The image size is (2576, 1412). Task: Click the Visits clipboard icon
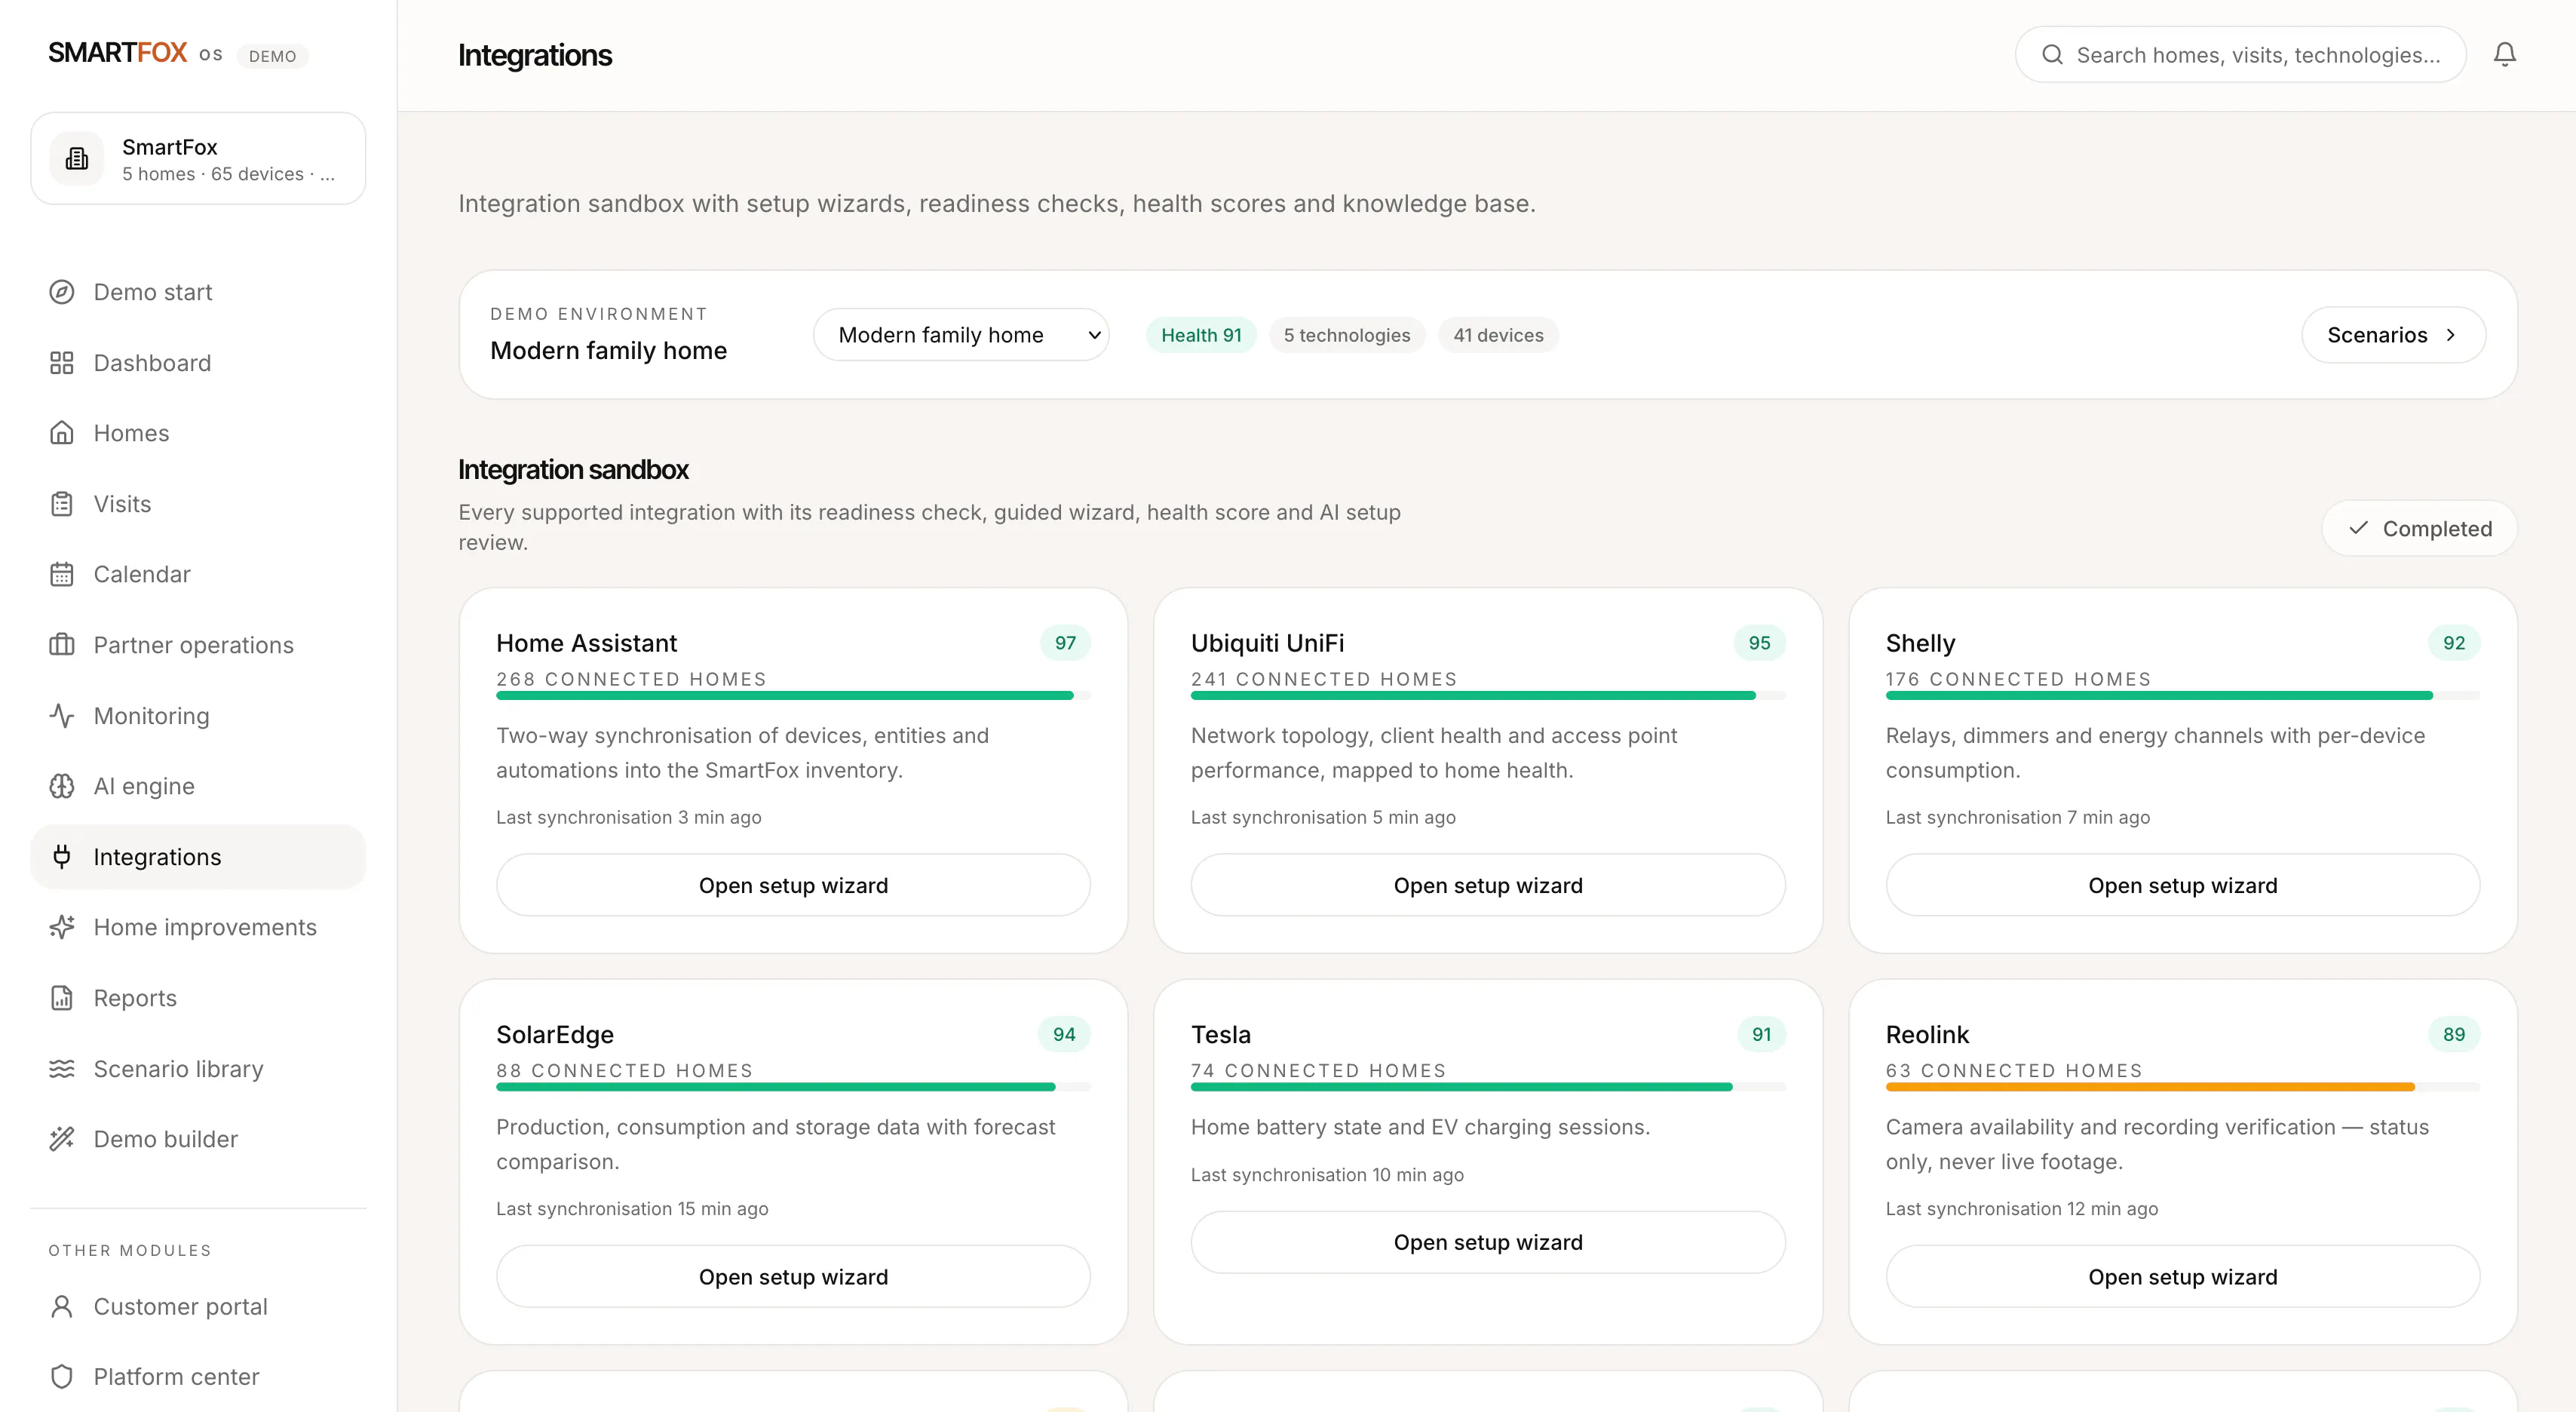click(x=62, y=504)
